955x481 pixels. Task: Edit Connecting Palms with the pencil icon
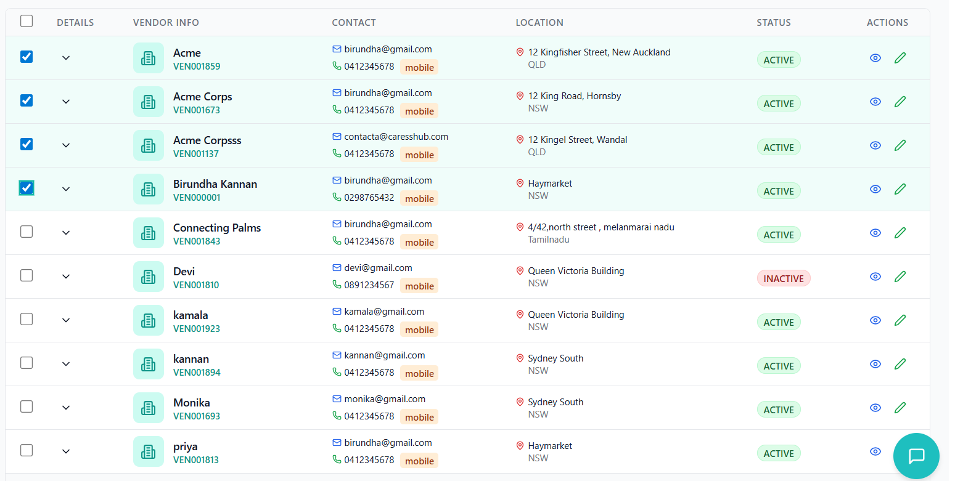tap(900, 233)
